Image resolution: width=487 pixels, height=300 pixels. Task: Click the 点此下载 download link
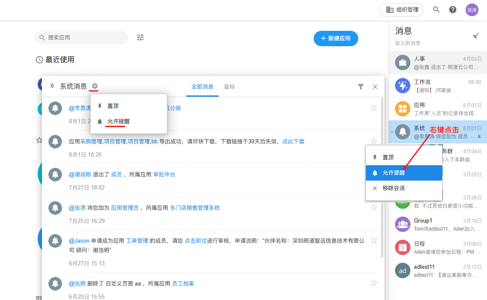pyautogui.click(x=293, y=142)
